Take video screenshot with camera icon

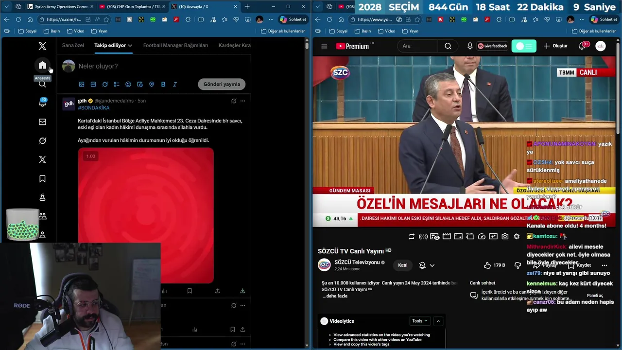tap(505, 236)
